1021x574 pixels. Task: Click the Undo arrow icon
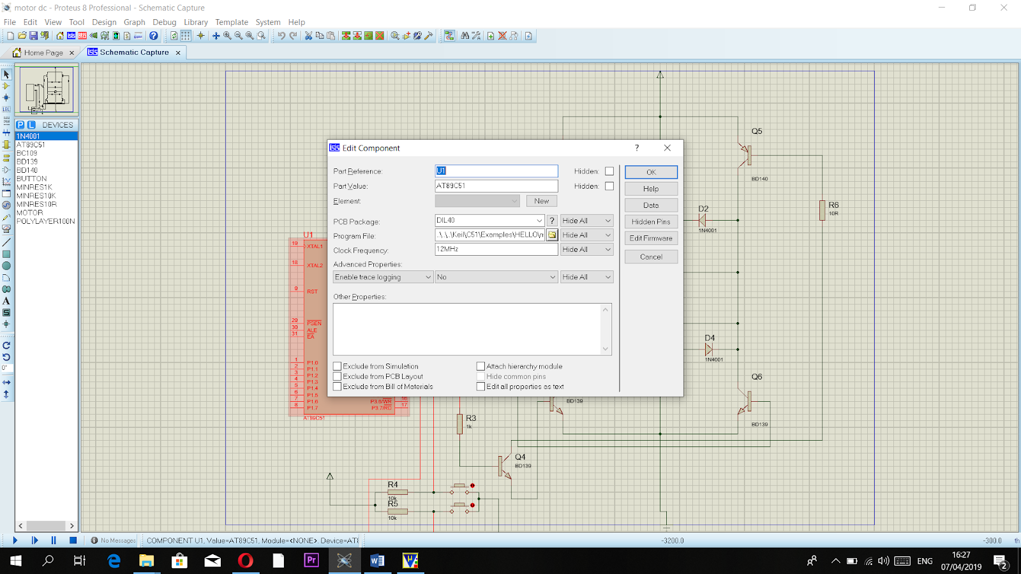coord(281,36)
